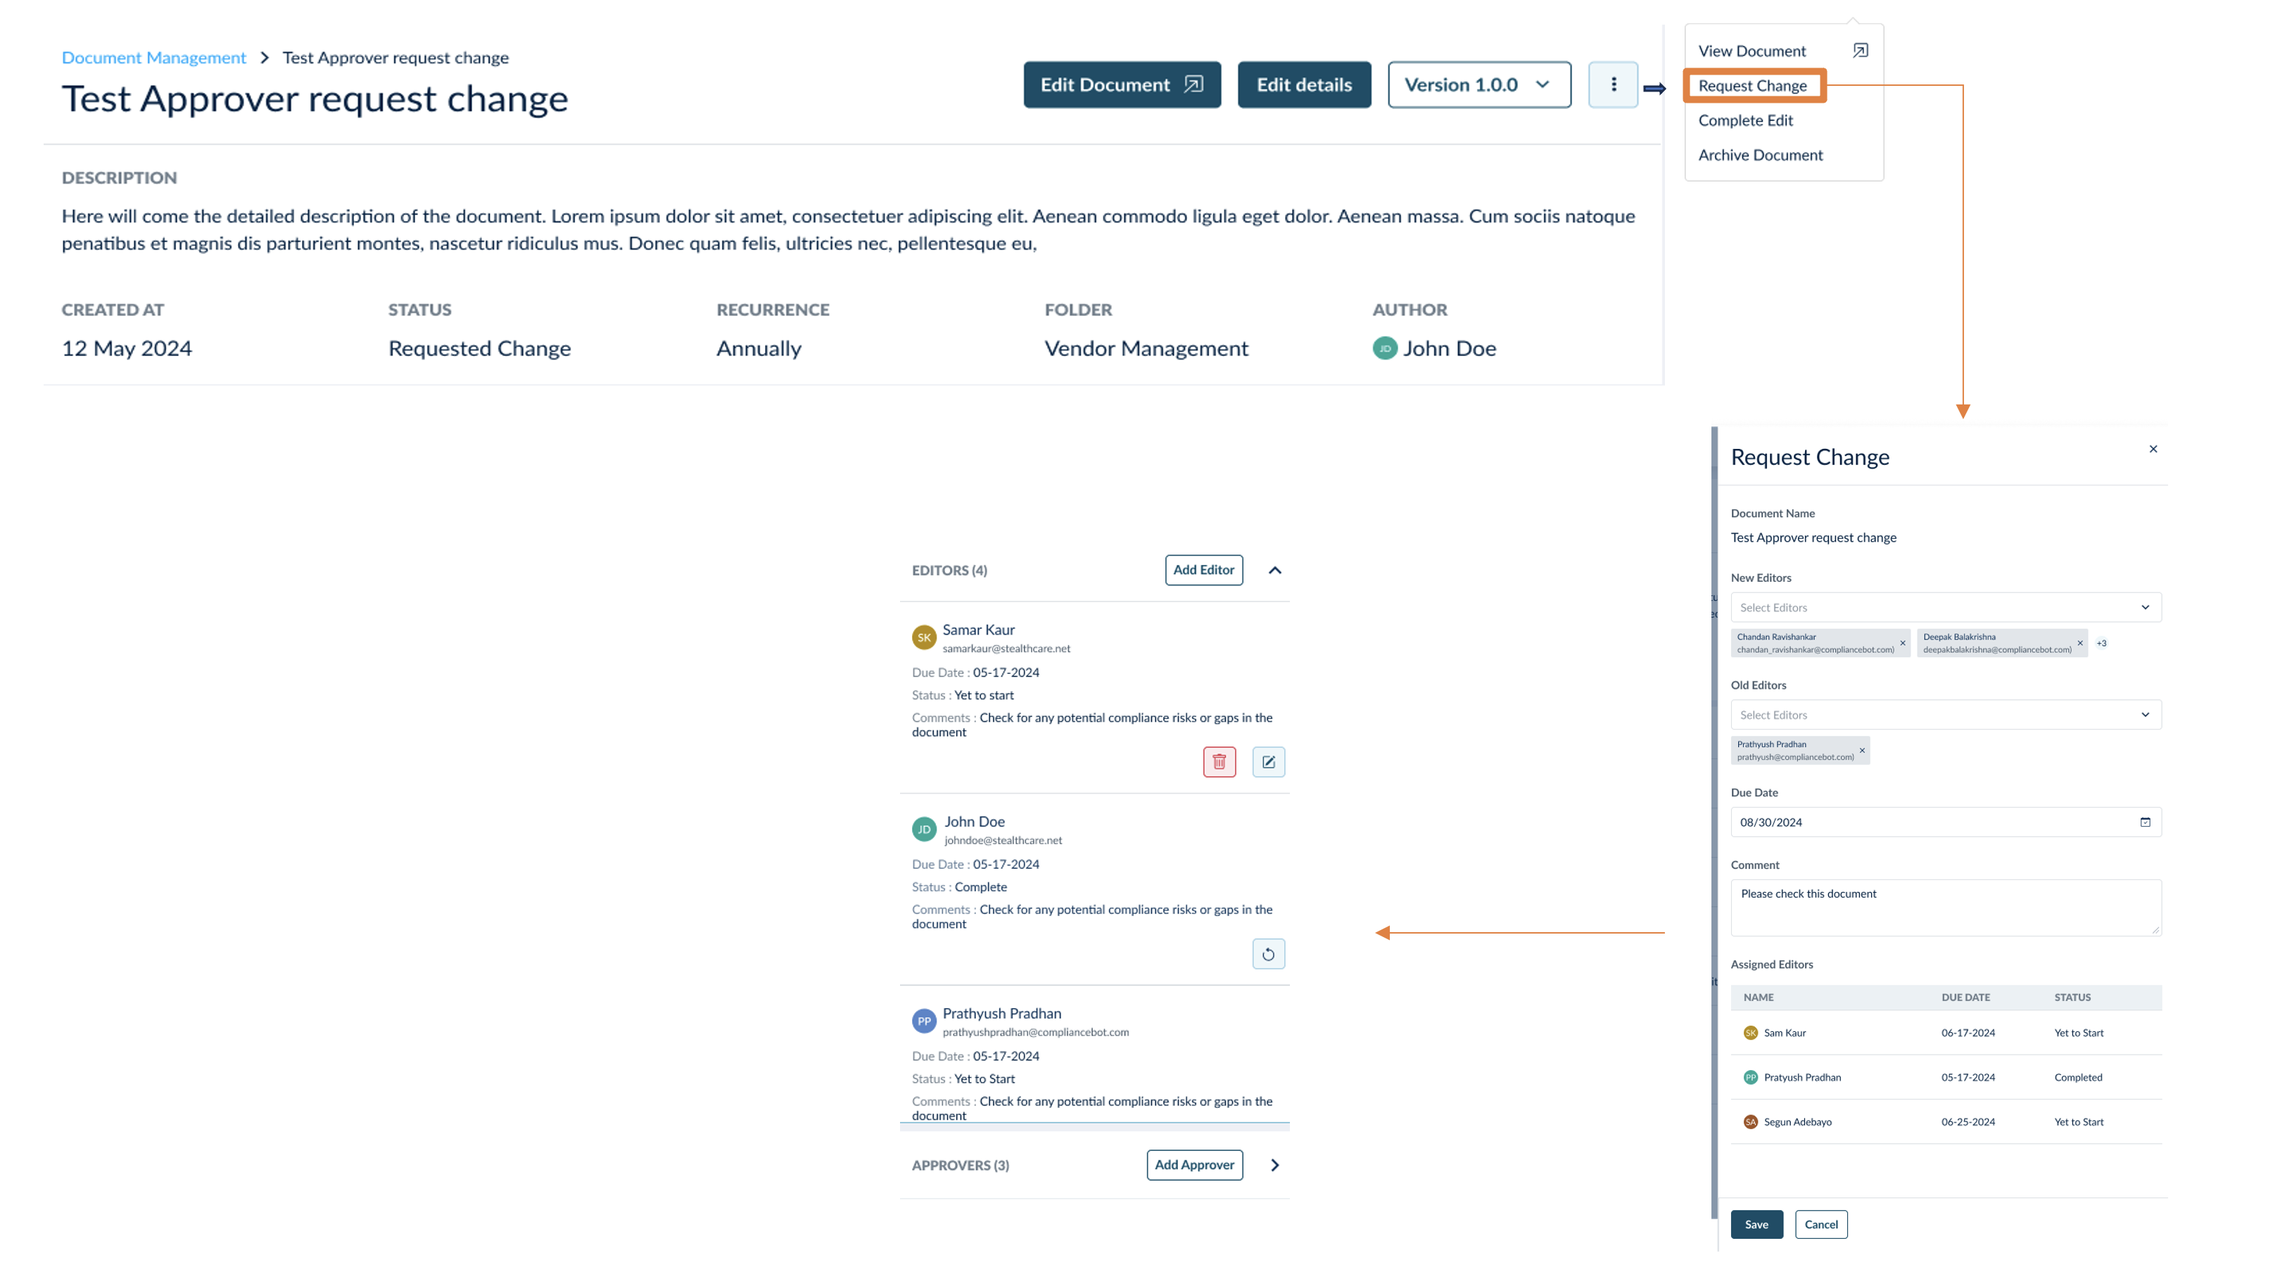Choose Archive Document menu option
The width and height of the screenshot is (2280, 1279).
tap(1759, 155)
